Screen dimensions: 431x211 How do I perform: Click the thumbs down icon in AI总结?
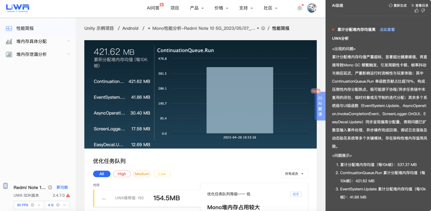point(423,11)
